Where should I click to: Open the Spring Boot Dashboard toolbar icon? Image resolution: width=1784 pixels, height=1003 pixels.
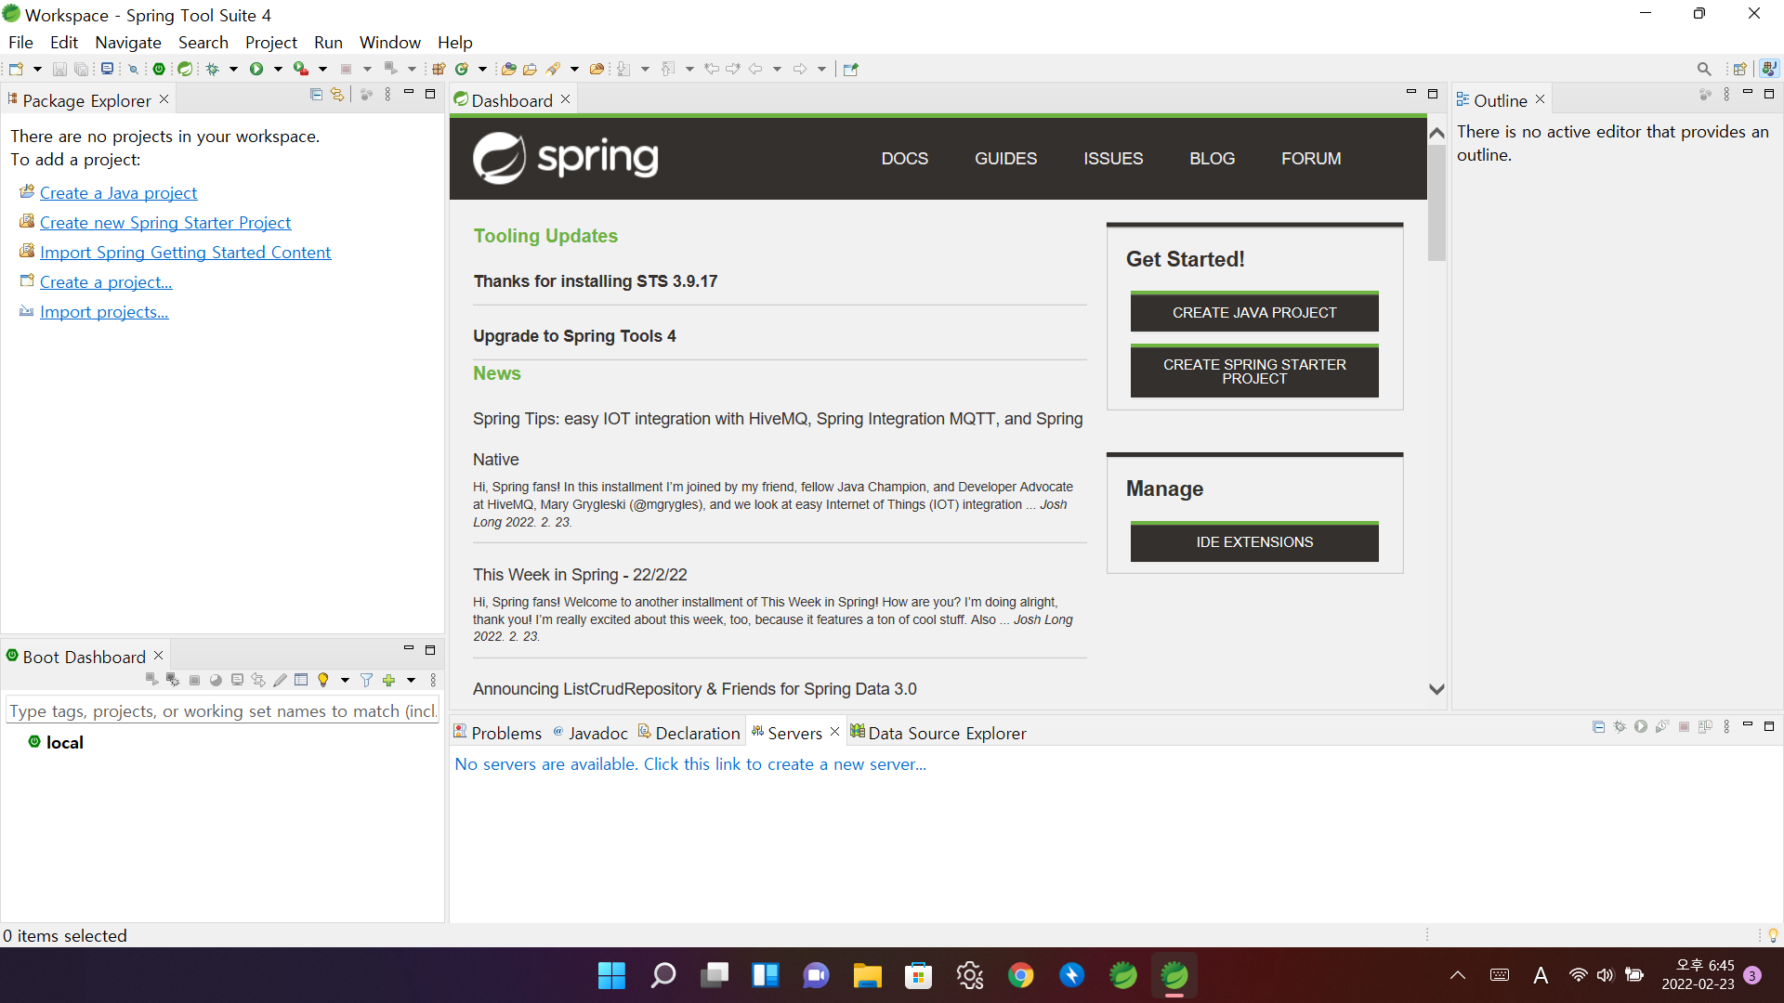tap(159, 69)
